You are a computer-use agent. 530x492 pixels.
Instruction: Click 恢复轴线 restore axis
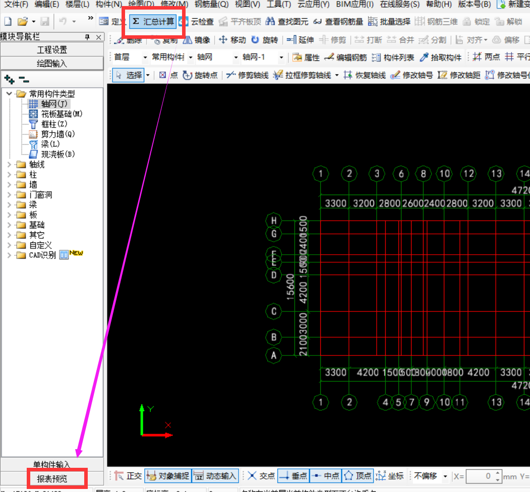pos(365,75)
